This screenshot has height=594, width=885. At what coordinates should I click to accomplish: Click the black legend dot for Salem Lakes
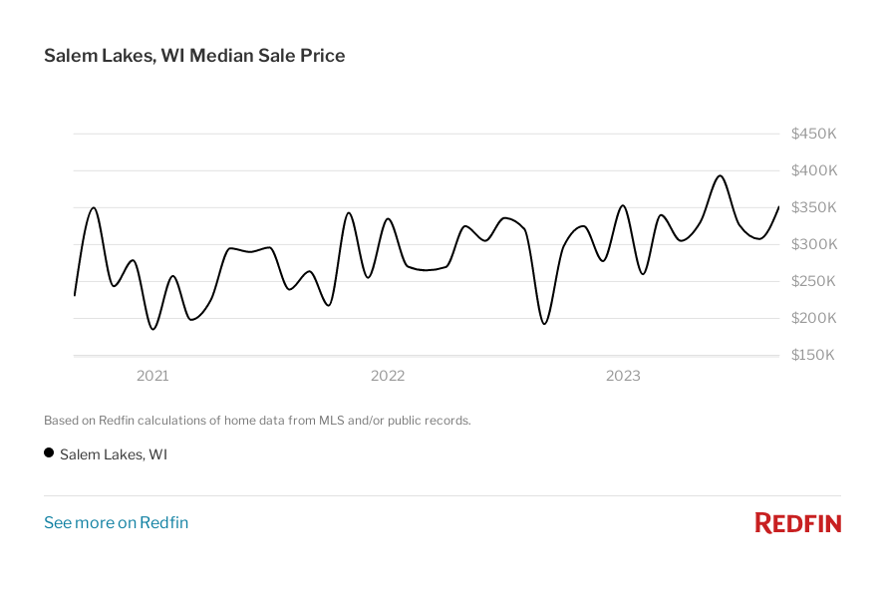[49, 453]
